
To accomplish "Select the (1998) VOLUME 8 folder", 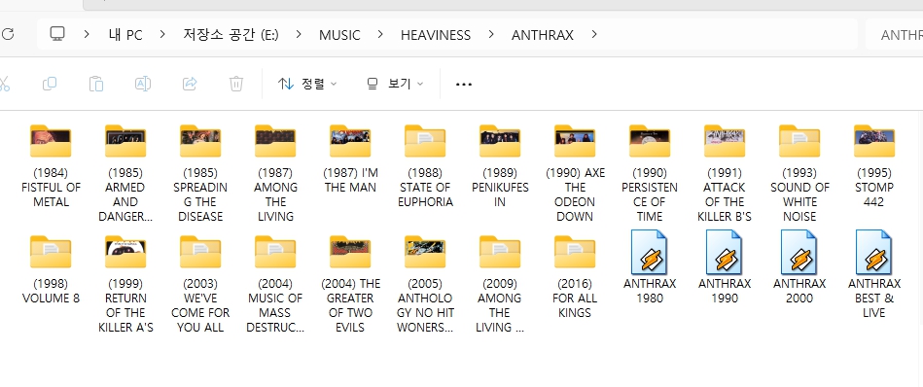I will click(51, 269).
